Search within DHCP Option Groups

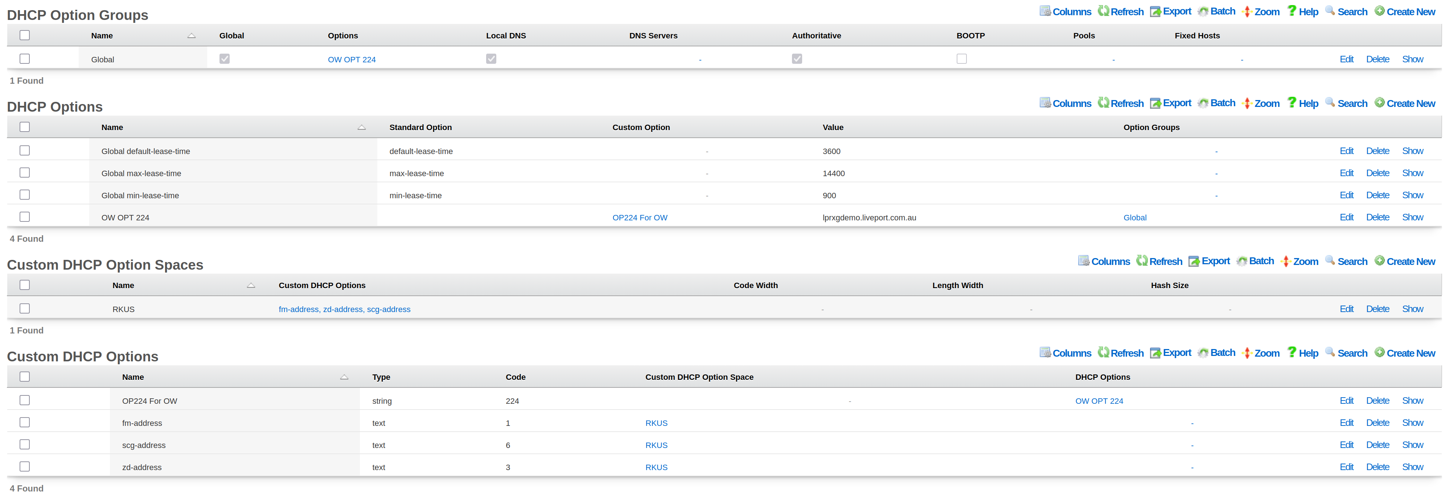point(1346,12)
